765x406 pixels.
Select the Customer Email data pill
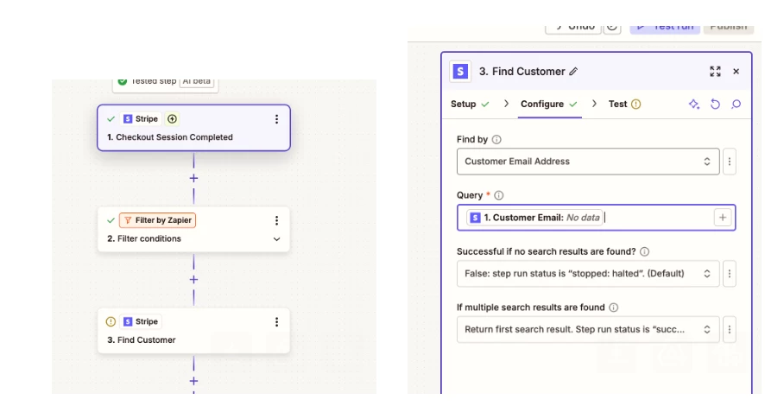click(534, 218)
